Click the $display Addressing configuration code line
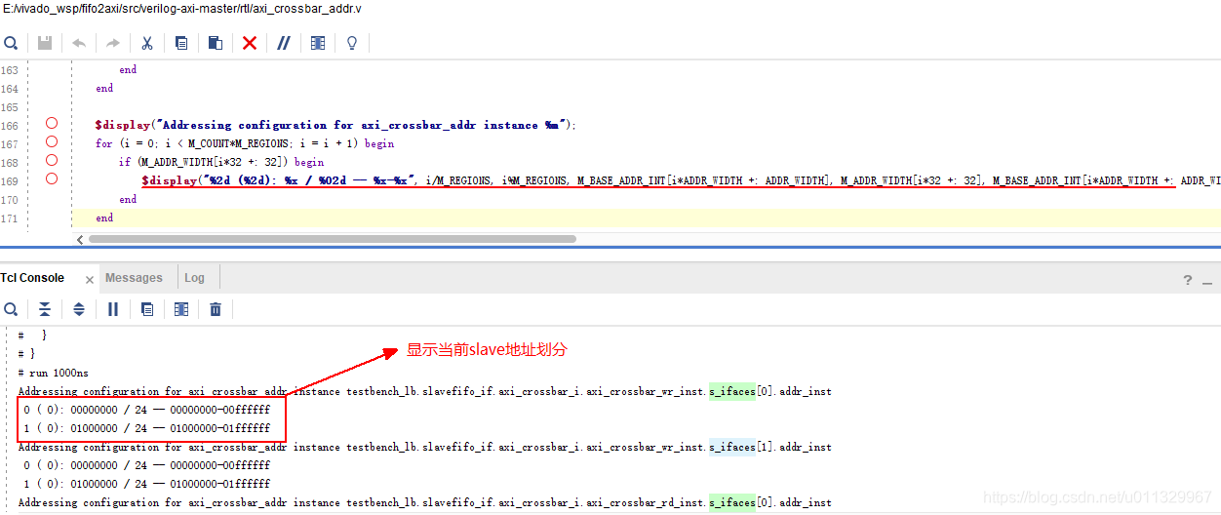The image size is (1221, 515). point(335,125)
